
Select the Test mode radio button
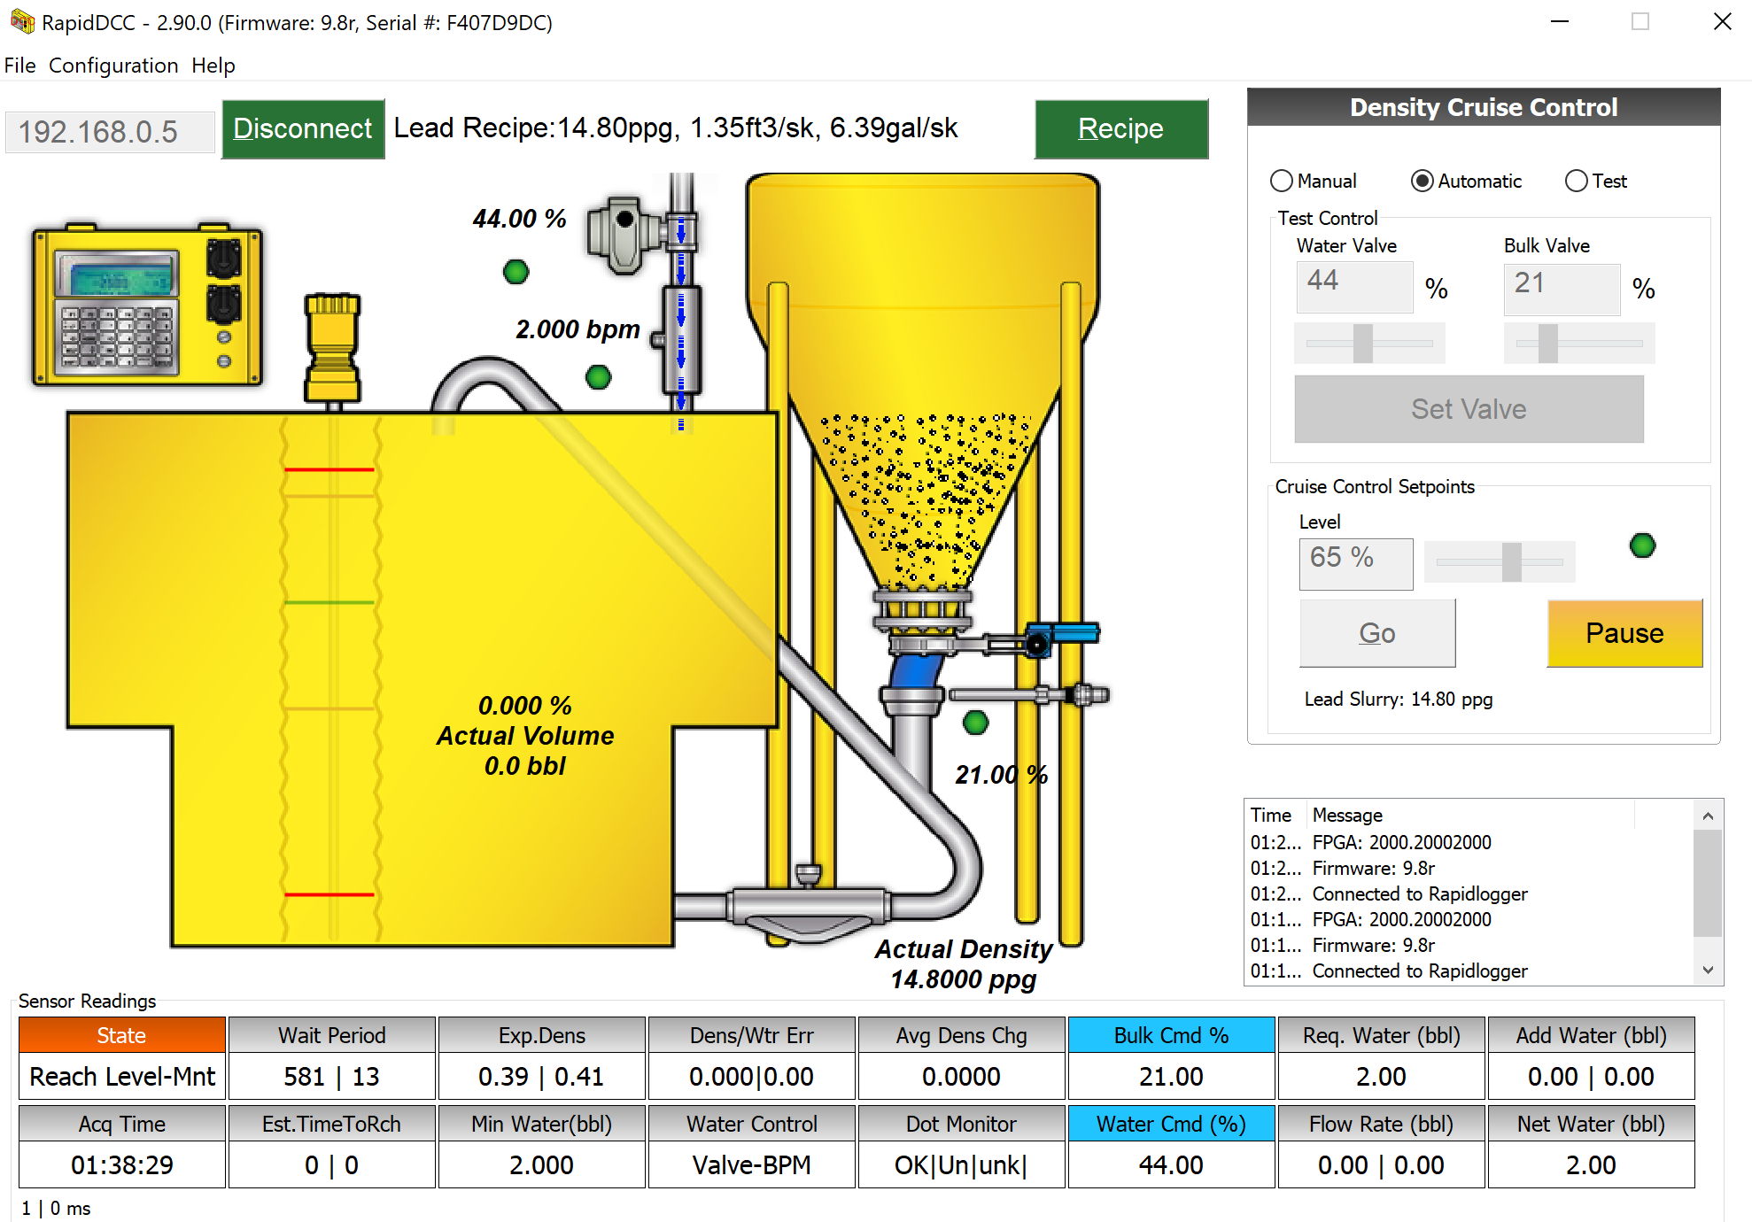click(1596, 181)
